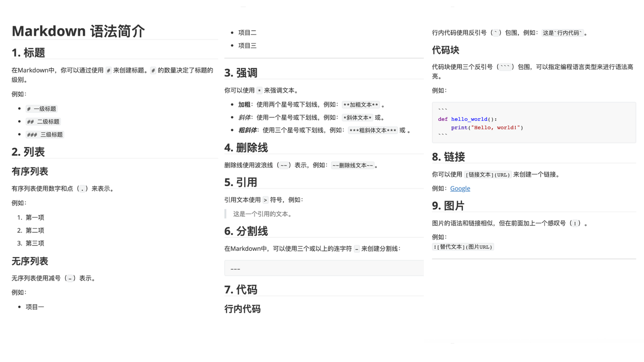Click the '![替代文本](图片URL)' syntax snippet

click(x=463, y=247)
